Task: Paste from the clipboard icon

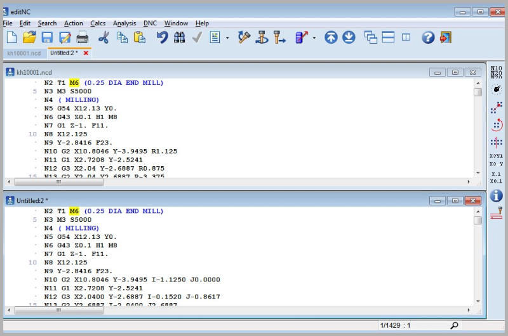Action: 139,37
